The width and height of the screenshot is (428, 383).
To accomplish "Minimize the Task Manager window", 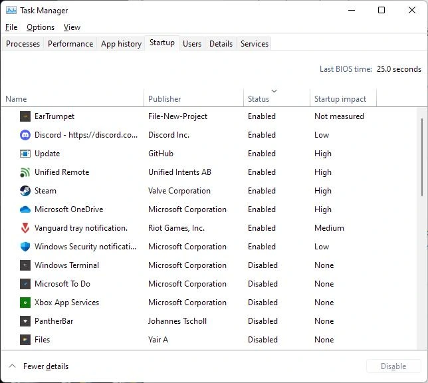I will point(352,10).
